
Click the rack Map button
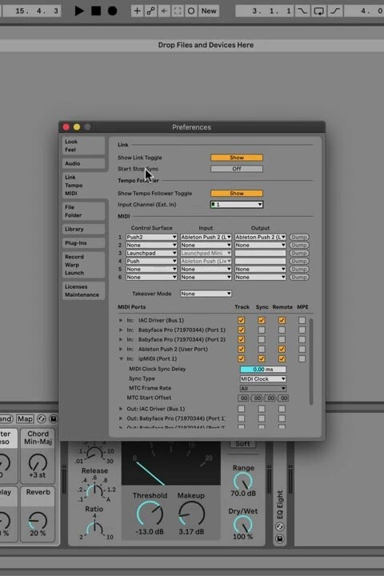coord(25,418)
